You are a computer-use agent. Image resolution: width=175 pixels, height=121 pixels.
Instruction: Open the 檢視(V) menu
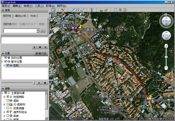click(x=28, y=6)
